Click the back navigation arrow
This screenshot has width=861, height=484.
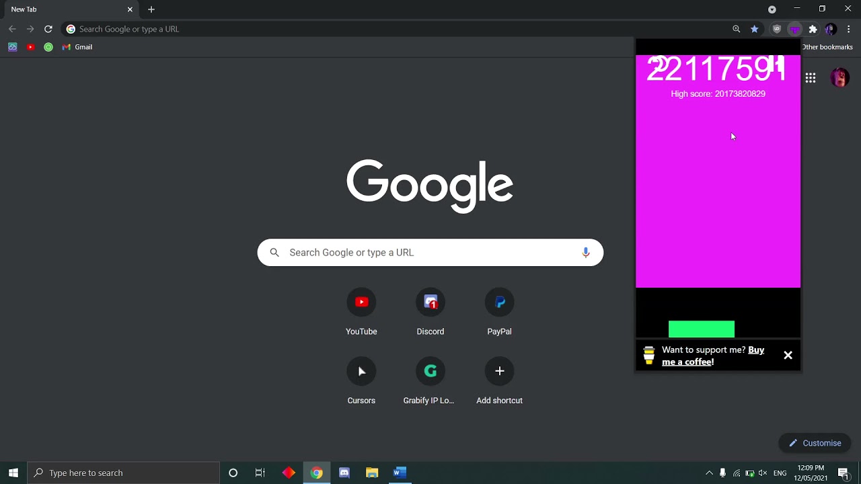pos(12,29)
